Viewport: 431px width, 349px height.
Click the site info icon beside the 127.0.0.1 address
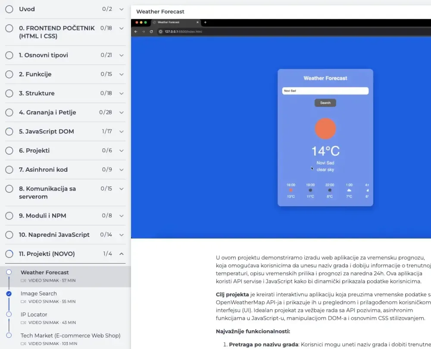[160, 31]
